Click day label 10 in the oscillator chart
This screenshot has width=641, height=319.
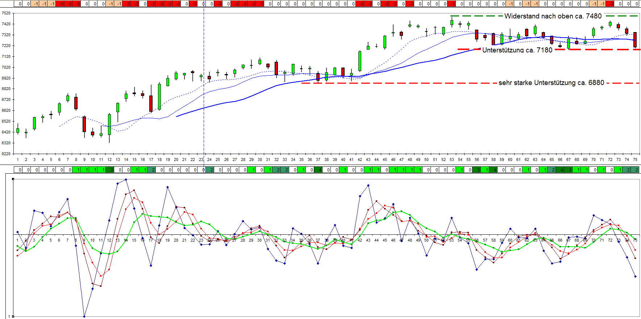(92, 240)
